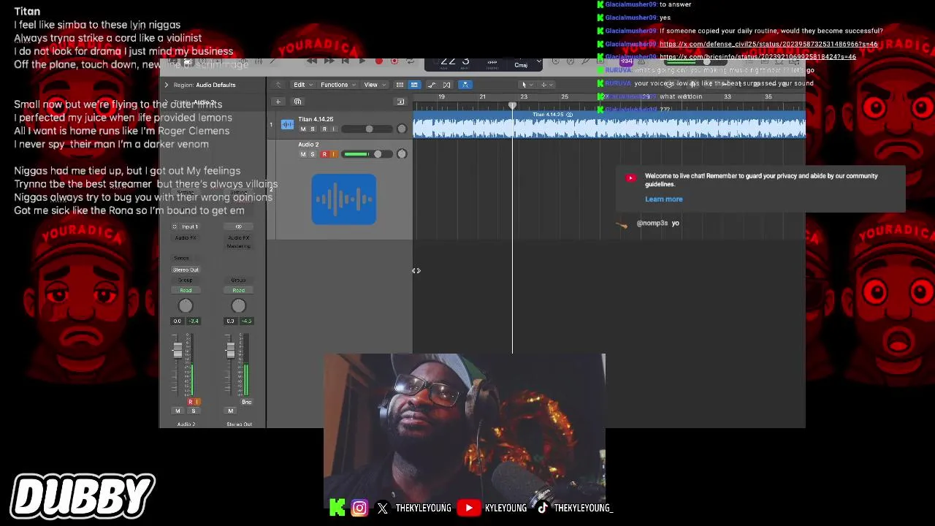Screen dimensions: 935x526
Task: Solo the Audio 2 channel strip
Action: (x=194, y=411)
